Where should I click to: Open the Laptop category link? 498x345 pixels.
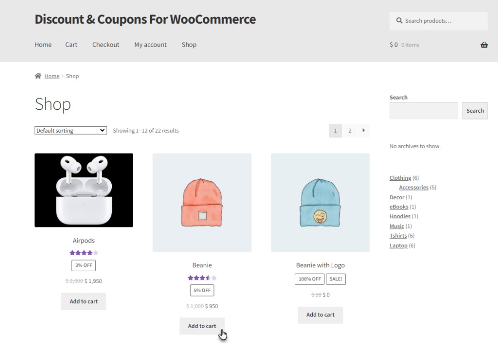pyautogui.click(x=398, y=246)
